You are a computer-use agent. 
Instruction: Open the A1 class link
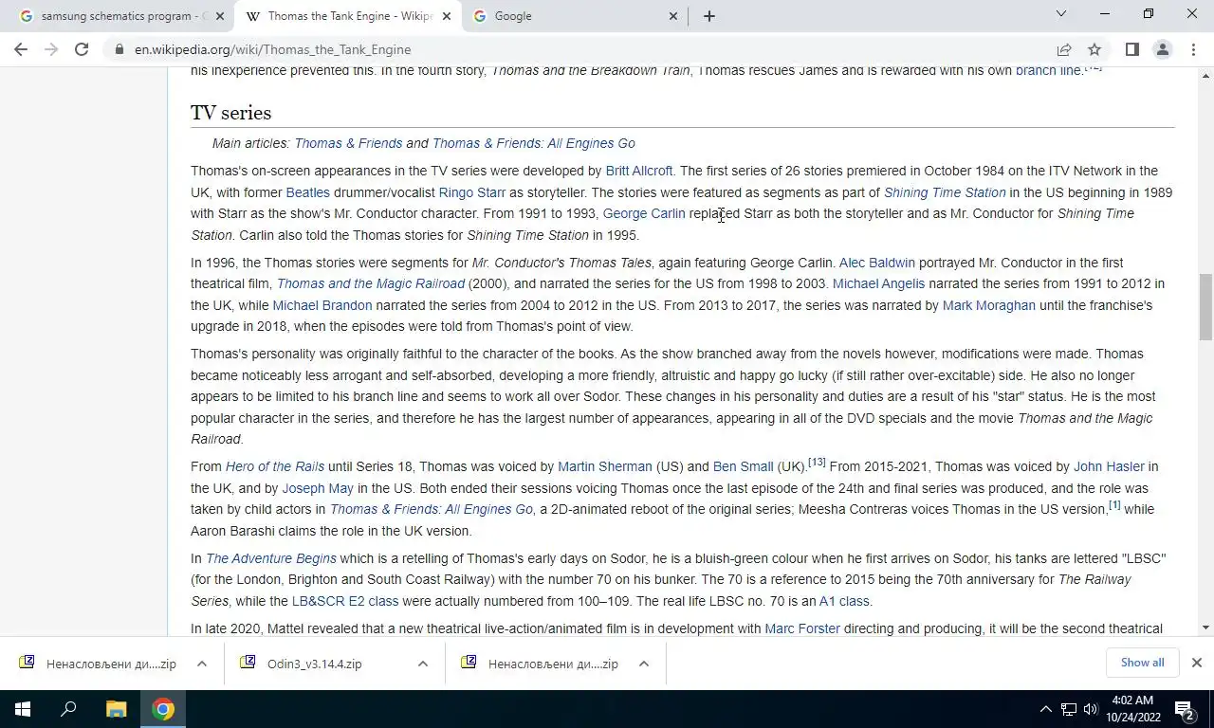click(x=844, y=601)
